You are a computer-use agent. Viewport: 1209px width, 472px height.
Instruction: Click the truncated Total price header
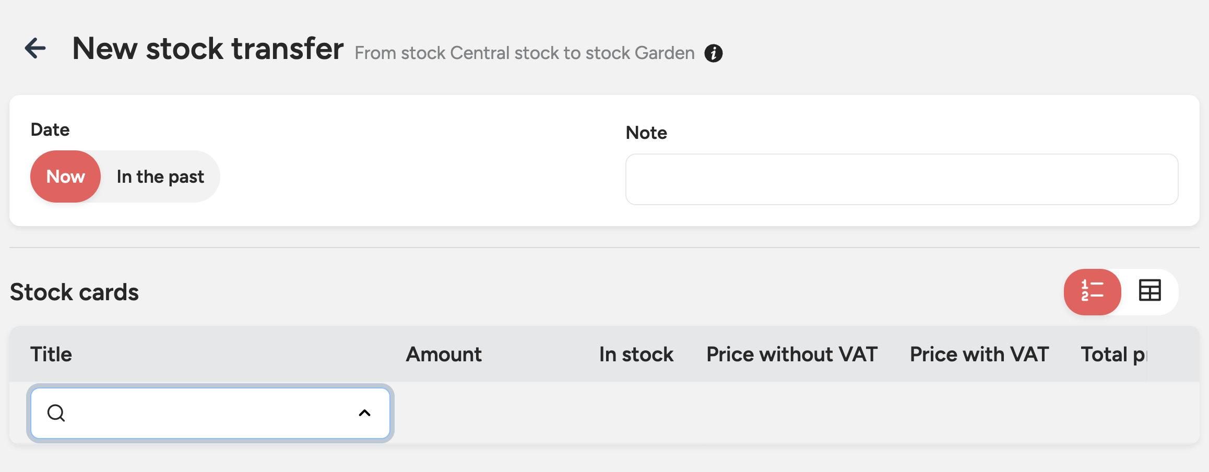1112,355
